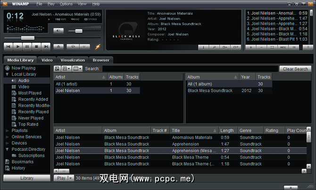Click the Play button in transport controls
The height and width of the screenshot is (190, 316).
coord(18,47)
